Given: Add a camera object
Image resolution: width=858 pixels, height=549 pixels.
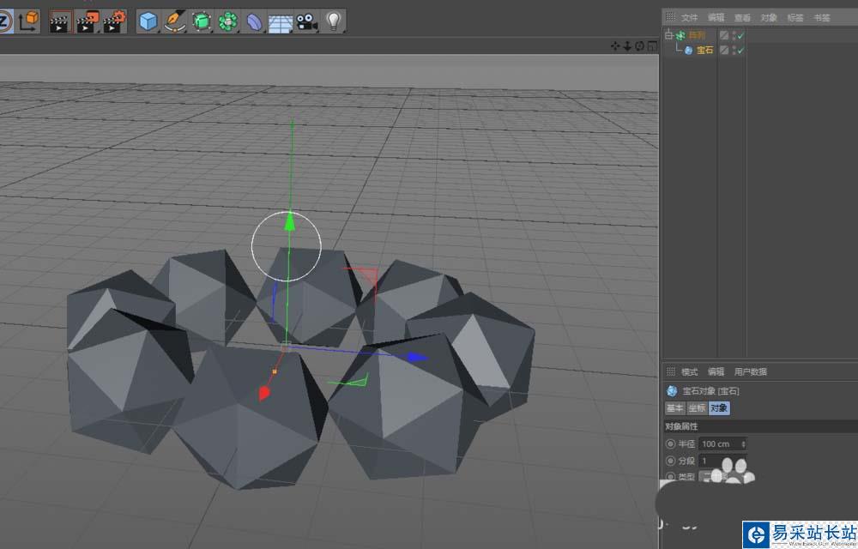Looking at the screenshot, I should (307, 21).
